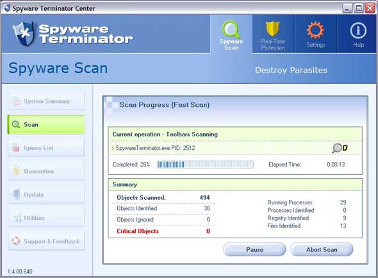Click the Objects Ignored row
The image size is (378, 278).
[x=163, y=220]
